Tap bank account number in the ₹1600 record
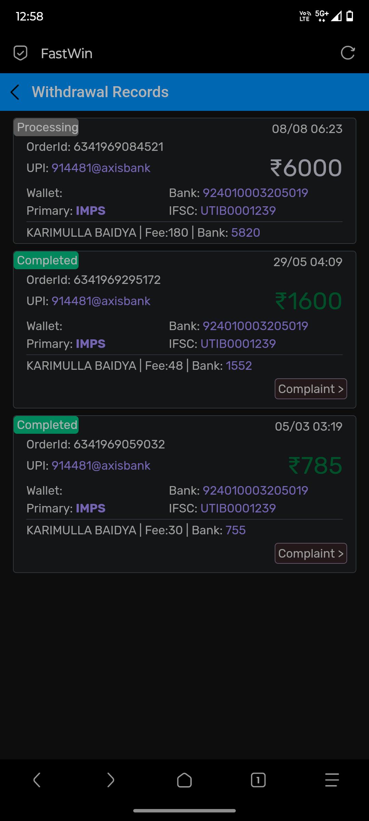The image size is (369, 821). click(x=255, y=326)
